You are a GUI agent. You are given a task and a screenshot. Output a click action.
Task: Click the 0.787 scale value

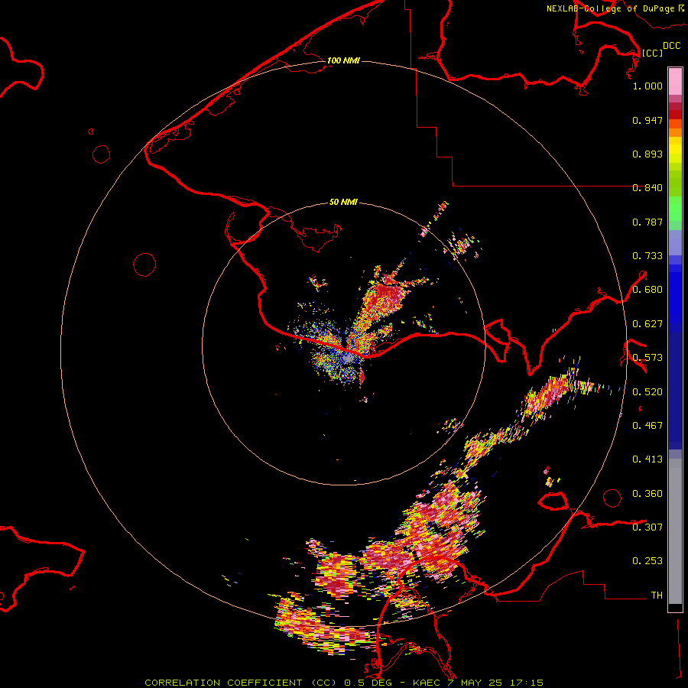(647, 222)
